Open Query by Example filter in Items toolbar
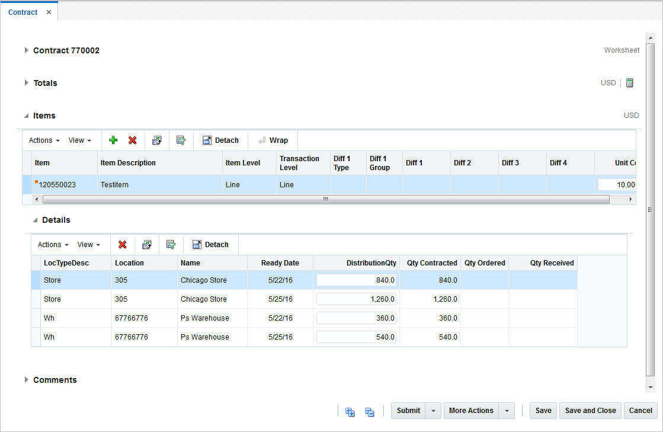Image resolution: width=663 pixels, height=432 pixels. pos(181,140)
